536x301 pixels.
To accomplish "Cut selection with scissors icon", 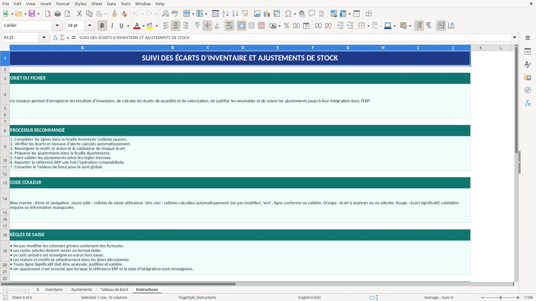I will (x=79, y=14).
